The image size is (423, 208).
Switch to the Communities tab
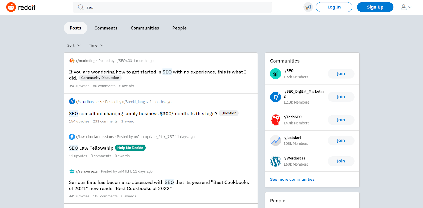pyautogui.click(x=145, y=28)
